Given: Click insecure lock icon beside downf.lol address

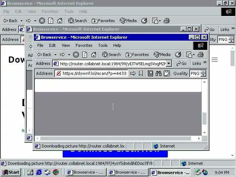Looking at the screenshot, I should pyautogui.click(x=58, y=73).
